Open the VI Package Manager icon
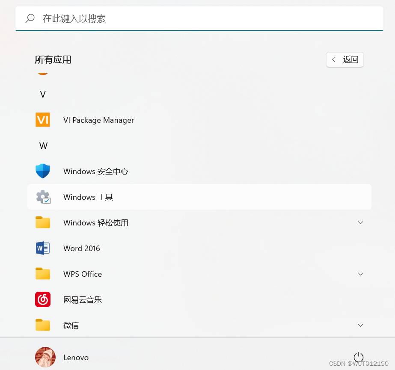The image size is (395, 370). (x=43, y=120)
